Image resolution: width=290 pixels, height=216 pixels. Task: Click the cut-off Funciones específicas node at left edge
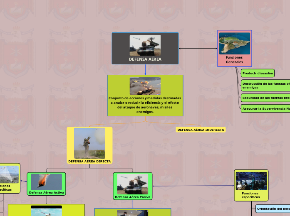click(x=8, y=179)
